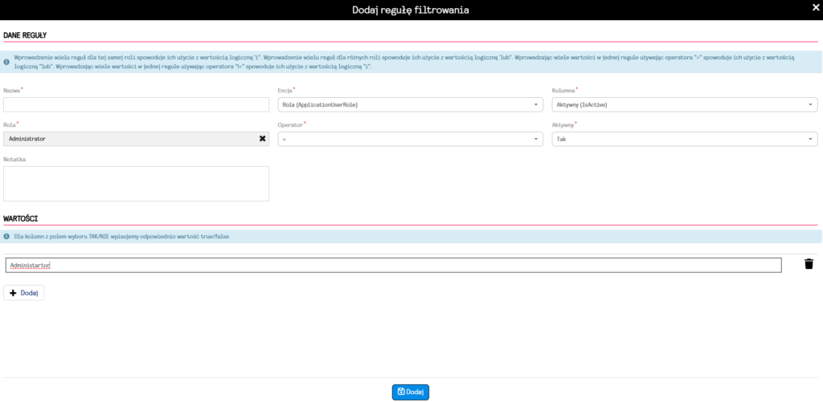
Task: Open the Operator dropdown
Action: click(x=410, y=139)
